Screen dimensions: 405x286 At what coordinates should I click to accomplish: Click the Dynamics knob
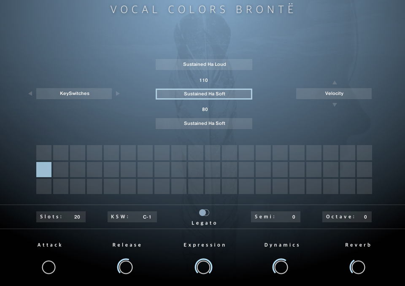coord(281,267)
